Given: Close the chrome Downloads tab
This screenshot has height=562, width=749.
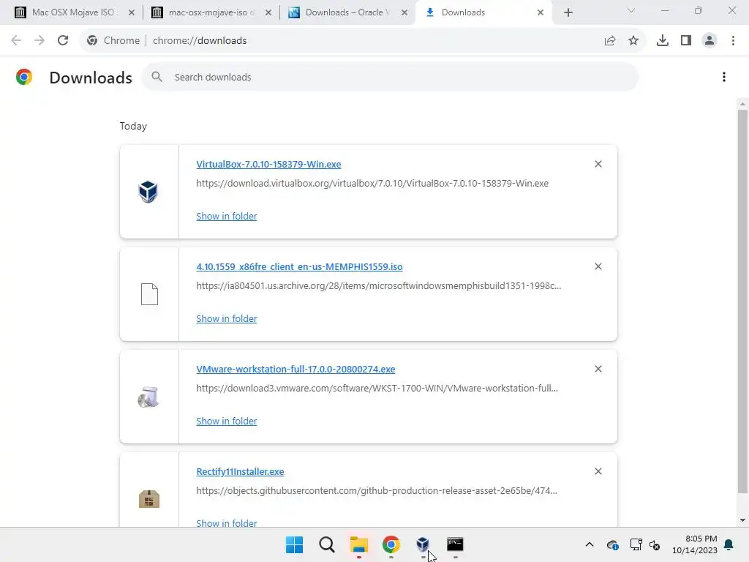Looking at the screenshot, I should coord(541,12).
